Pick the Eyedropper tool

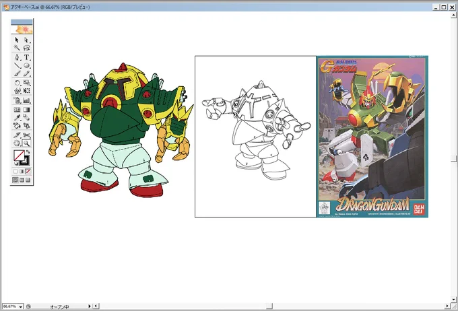[17, 118]
